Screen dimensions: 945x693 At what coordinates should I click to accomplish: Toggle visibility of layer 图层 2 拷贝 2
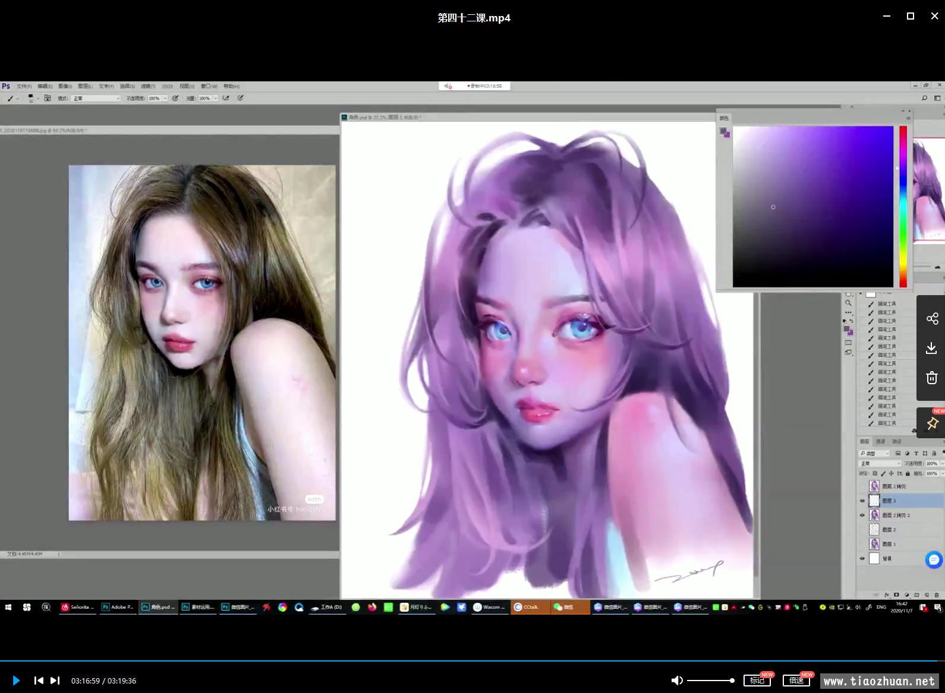coord(862,515)
